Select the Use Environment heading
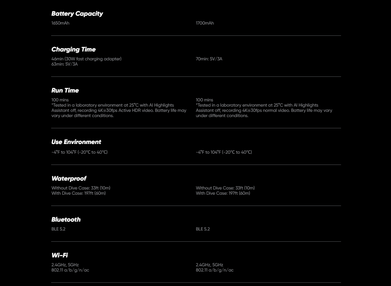391x286 pixels. 76,142
